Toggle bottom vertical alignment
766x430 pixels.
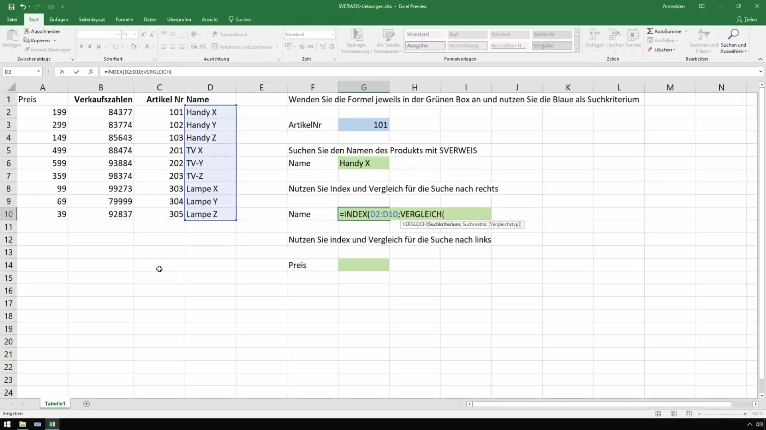182,35
